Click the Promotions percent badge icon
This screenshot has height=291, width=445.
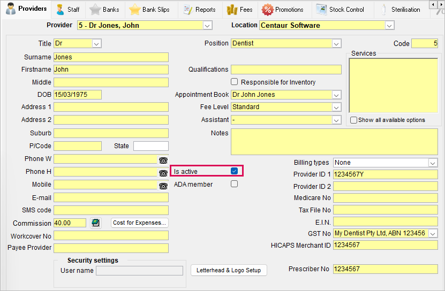(267, 10)
